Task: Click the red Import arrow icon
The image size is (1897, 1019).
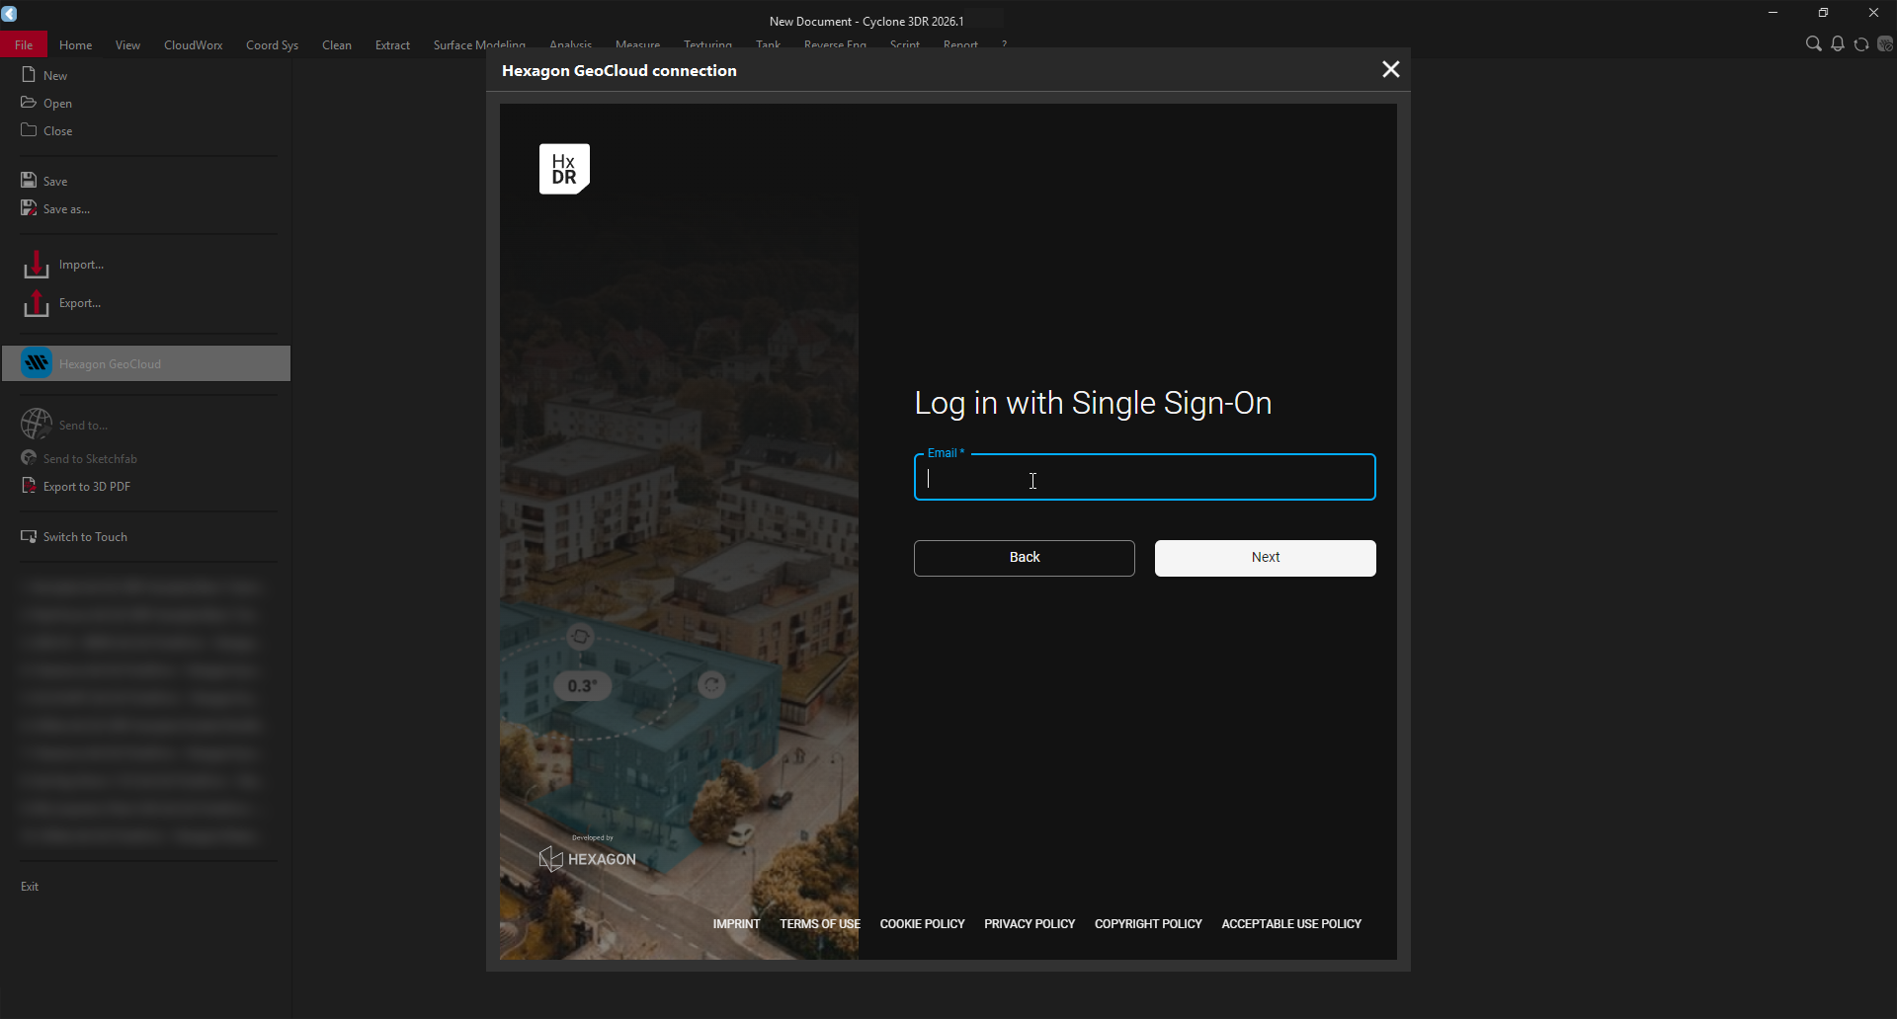Action: 37,265
